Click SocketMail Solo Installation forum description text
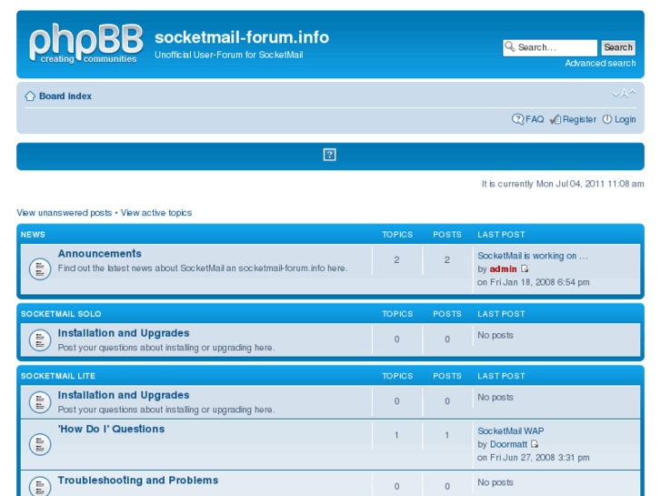 click(x=166, y=348)
